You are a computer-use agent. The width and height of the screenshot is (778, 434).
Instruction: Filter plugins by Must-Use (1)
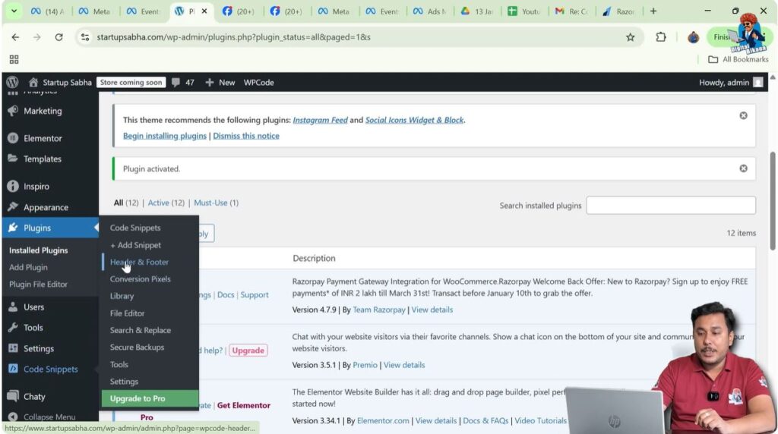[x=217, y=203]
